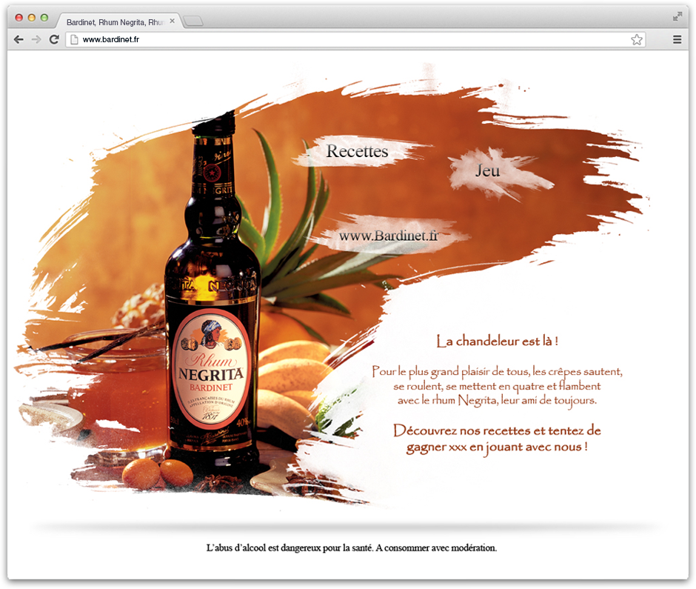
Task: Reload the Bardinet page
Action: [x=54, y=40]
